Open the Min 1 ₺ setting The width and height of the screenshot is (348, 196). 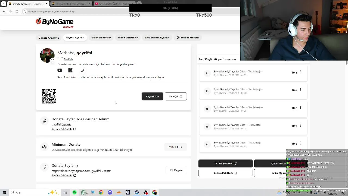176,147
